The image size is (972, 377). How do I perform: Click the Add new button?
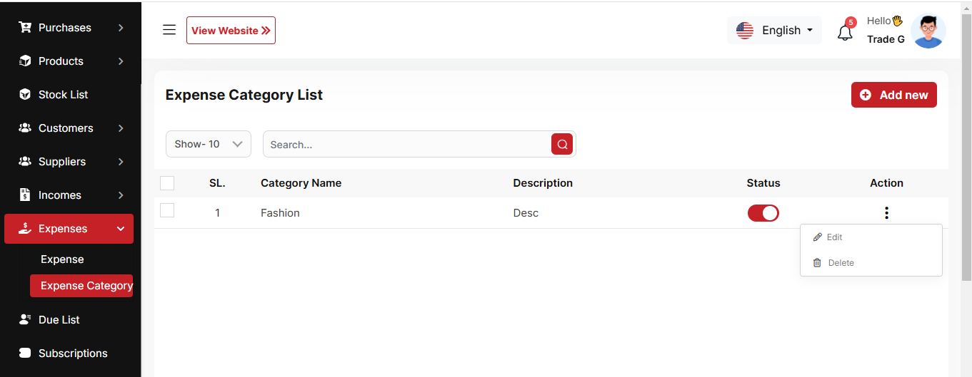click(893, 95)
